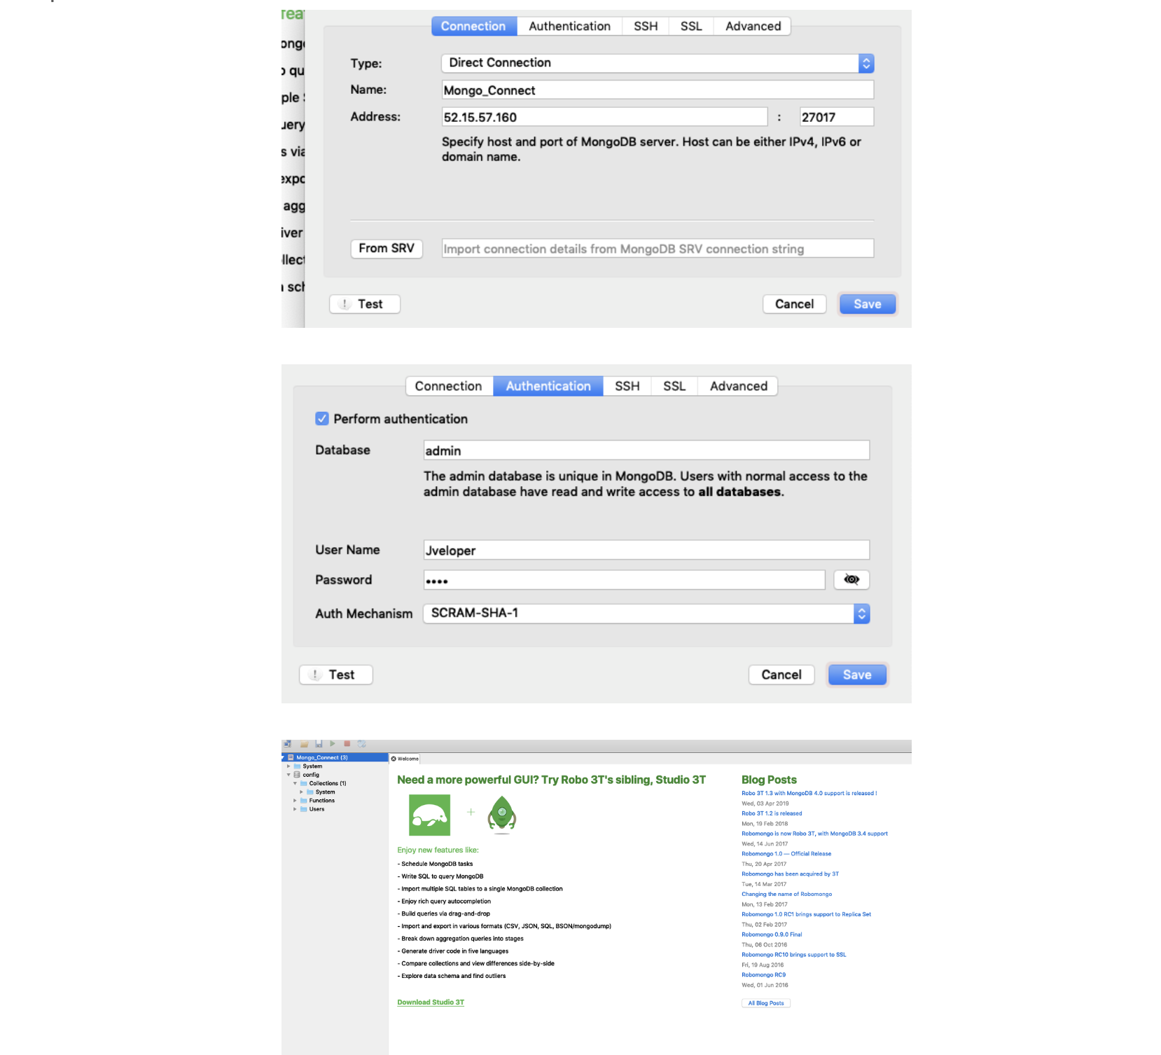Expand the Users folder
Screen dimensions: 1161x1055
click(295, 809)
